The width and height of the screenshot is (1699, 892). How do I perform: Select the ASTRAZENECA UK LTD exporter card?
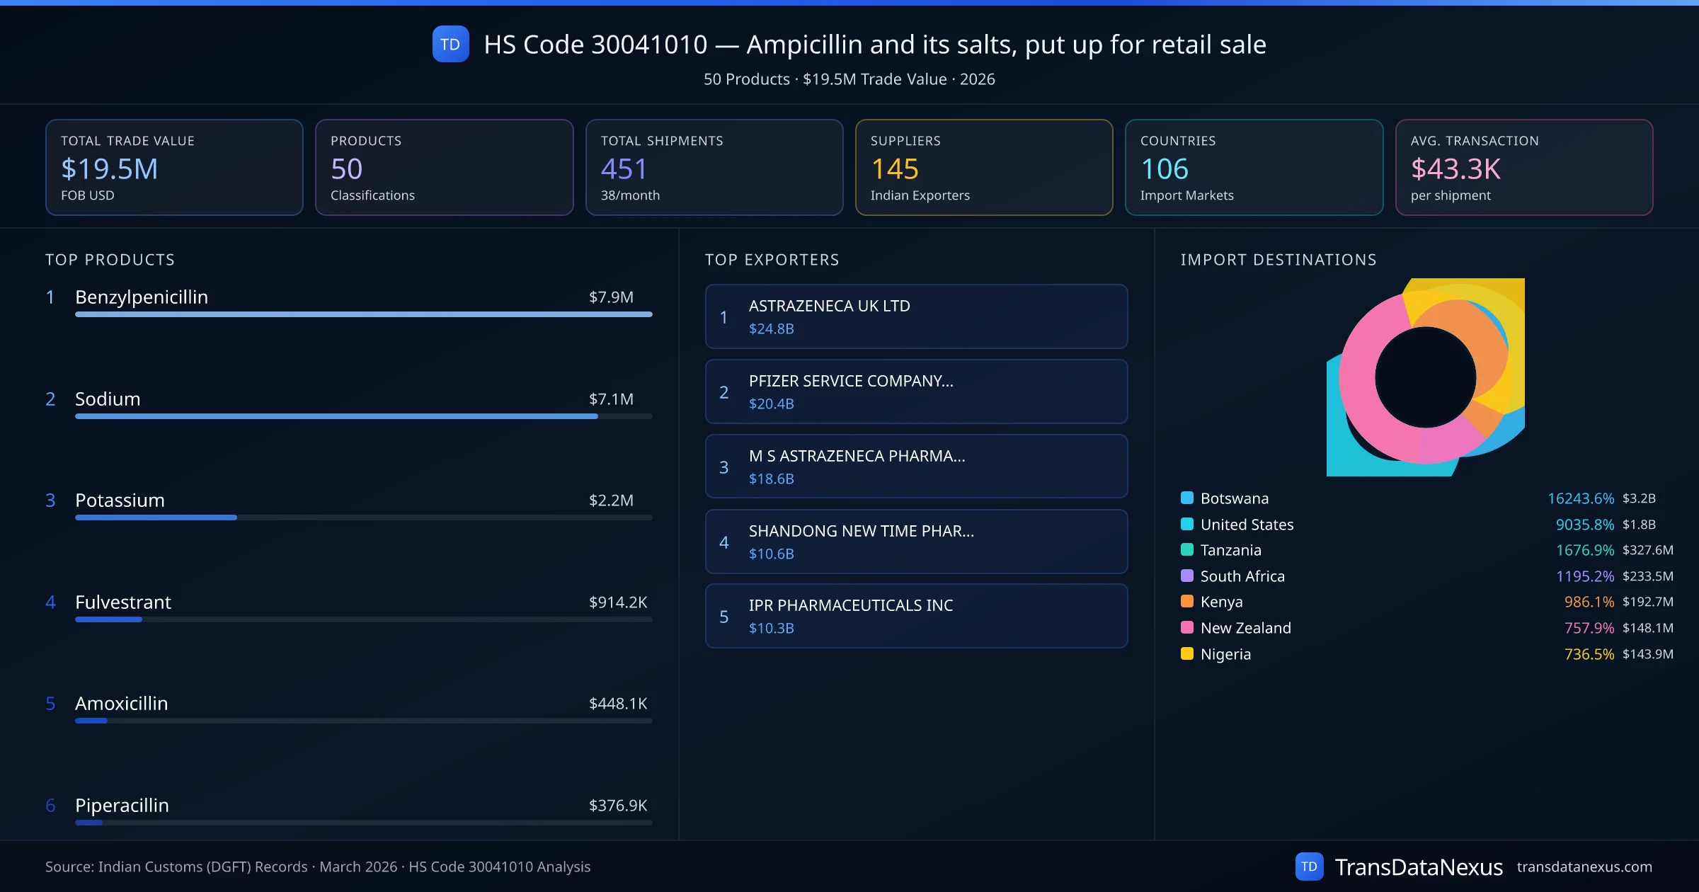pyautogui.click(x=916, y=316)
